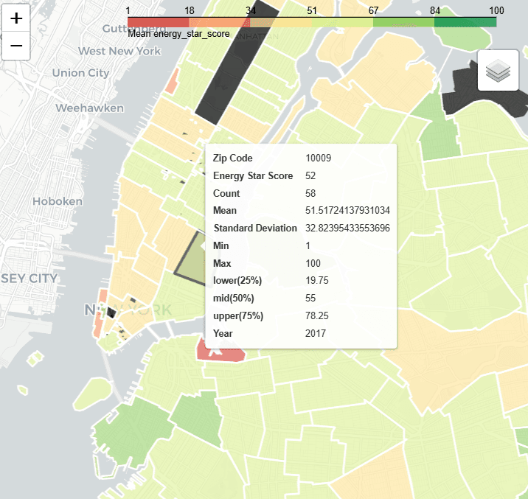Click the West New York map label

coord(119,51)
